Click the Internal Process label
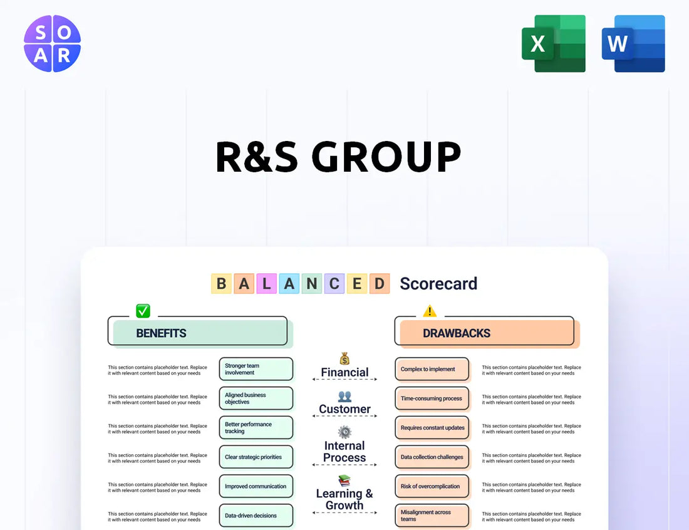The width and height of the screenshot is (689, 530). (x=344, y=452)
